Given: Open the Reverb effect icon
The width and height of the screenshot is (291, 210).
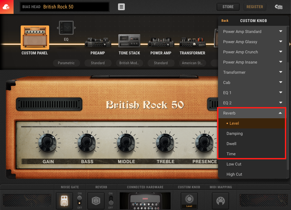Looking at the screenshot, I should 96,200.
